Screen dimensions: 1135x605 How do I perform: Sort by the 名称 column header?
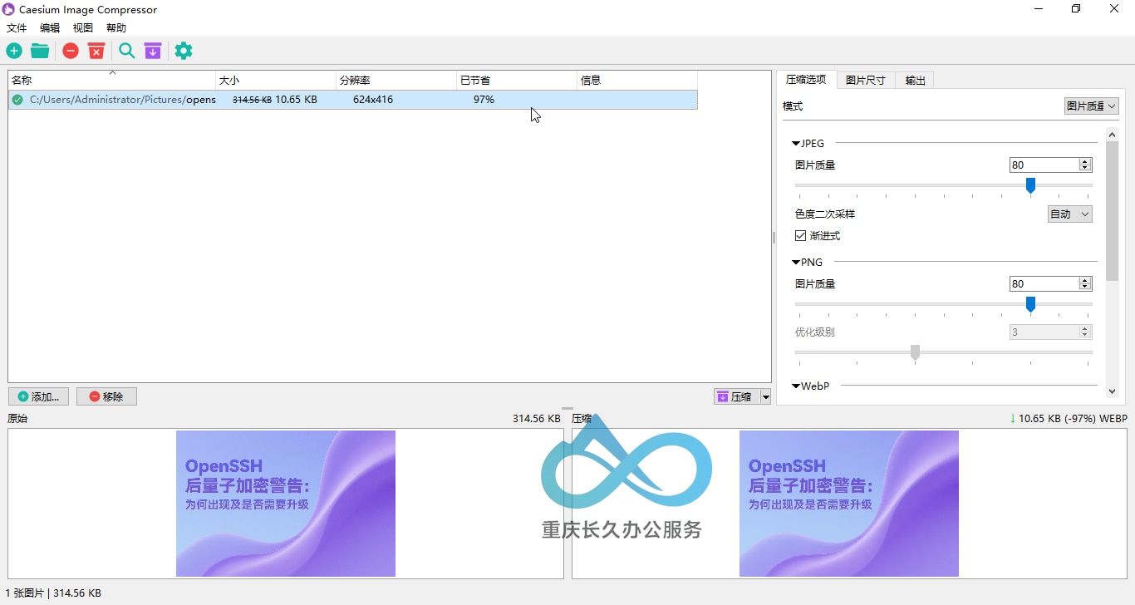coord(111,81)
